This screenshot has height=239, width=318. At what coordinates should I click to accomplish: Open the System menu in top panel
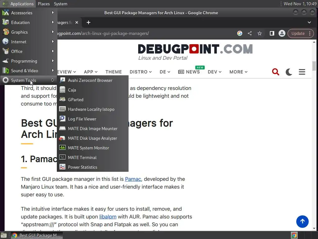[61, 4]
